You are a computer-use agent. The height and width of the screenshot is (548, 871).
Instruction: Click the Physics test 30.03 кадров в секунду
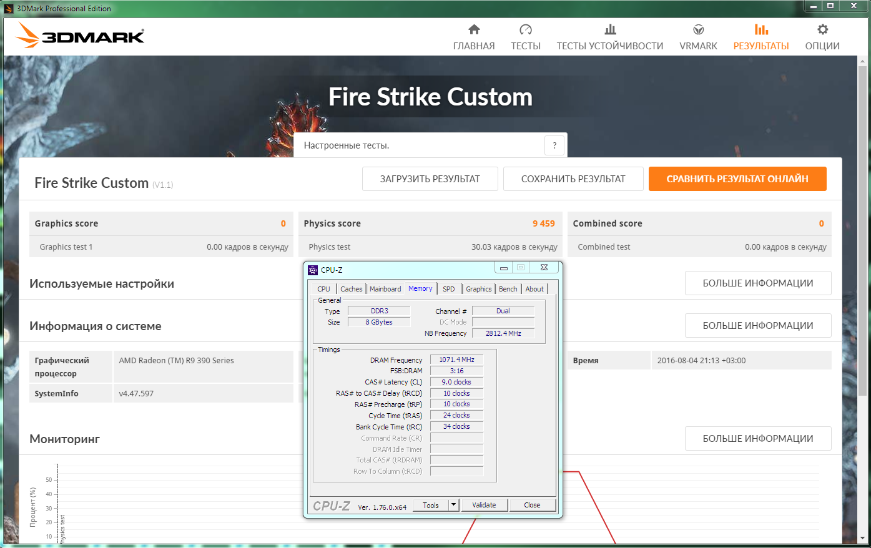[x=514, y=247]
